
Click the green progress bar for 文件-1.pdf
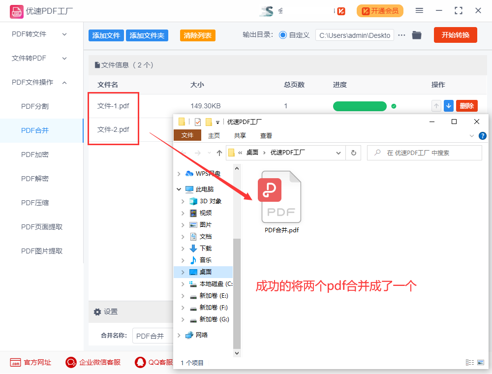point(360,106)
